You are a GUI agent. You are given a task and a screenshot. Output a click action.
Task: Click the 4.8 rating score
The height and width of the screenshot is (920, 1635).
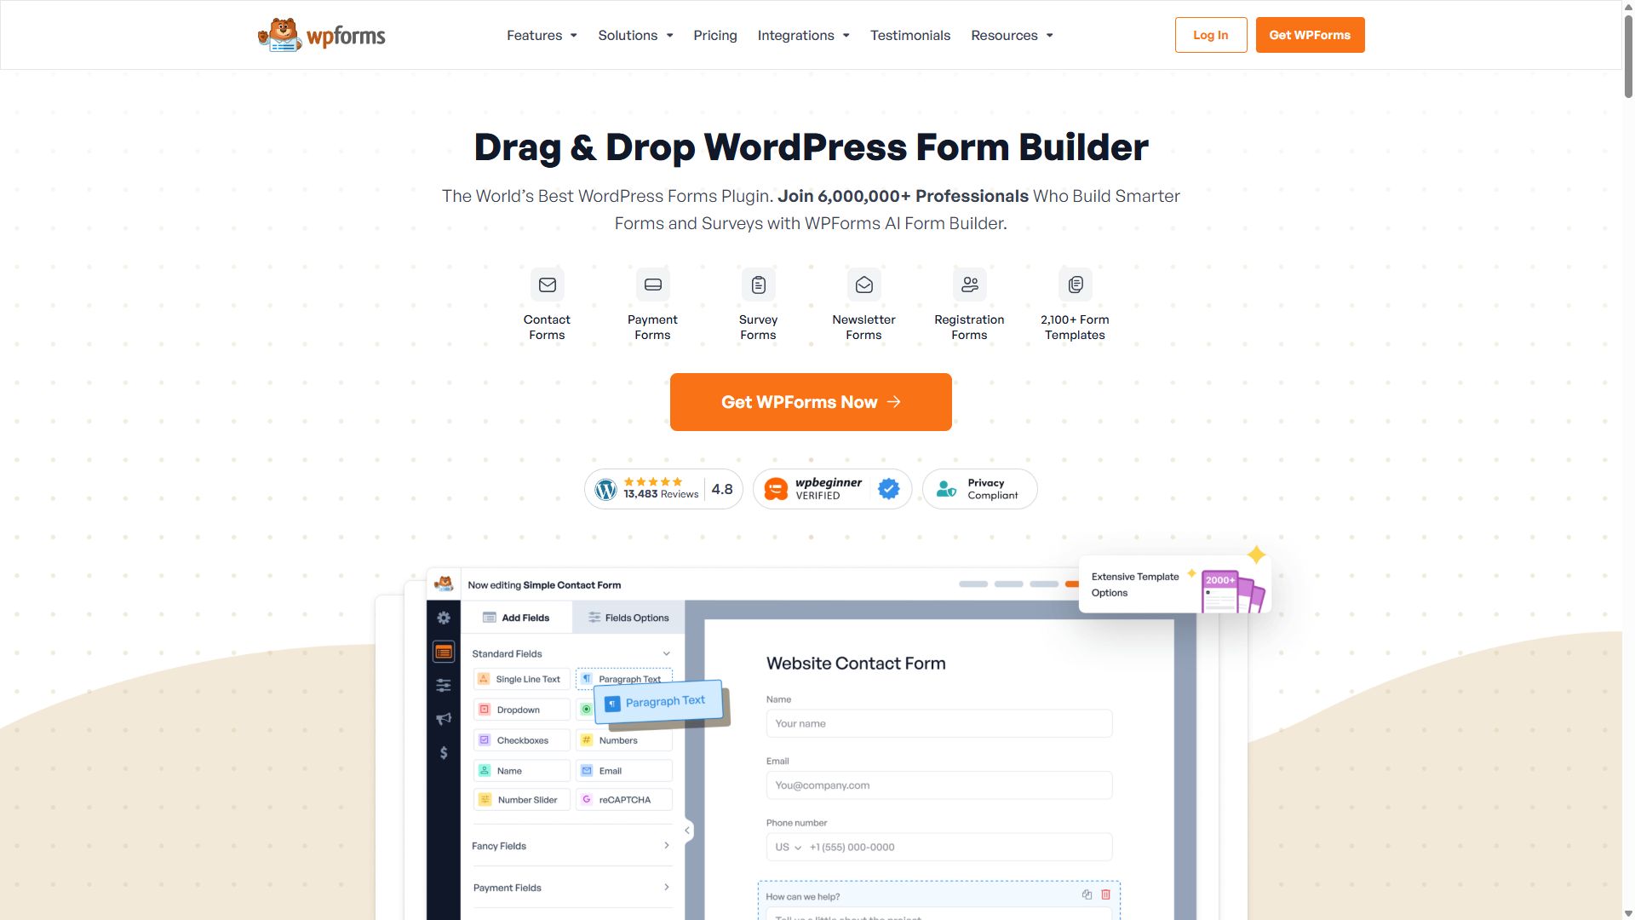click(722, 489)
